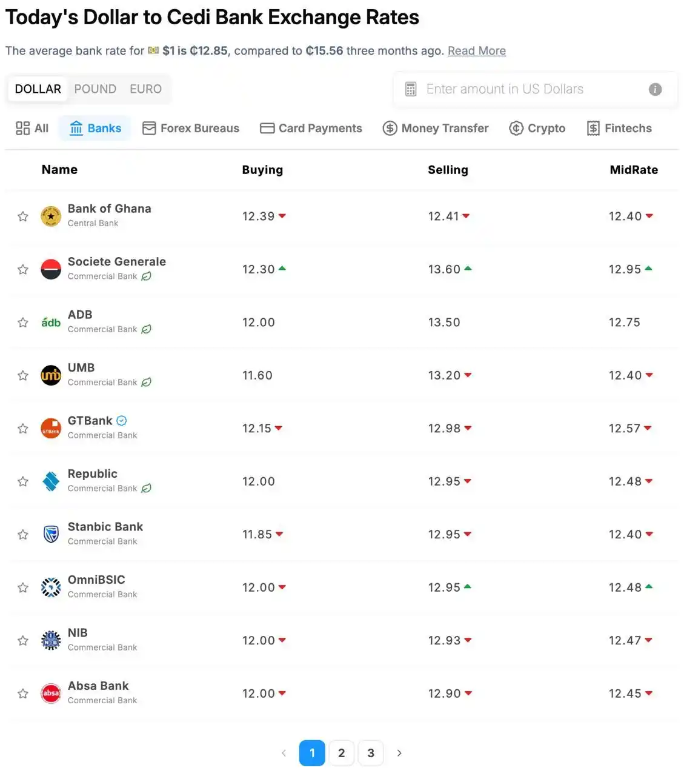684x776 pixels.
Task: Open page 3 of results
Action: [371, 753]
